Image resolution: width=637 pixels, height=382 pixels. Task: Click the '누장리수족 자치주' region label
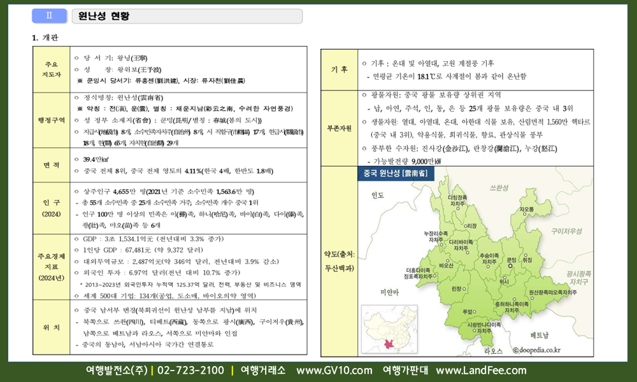point(436,237)
